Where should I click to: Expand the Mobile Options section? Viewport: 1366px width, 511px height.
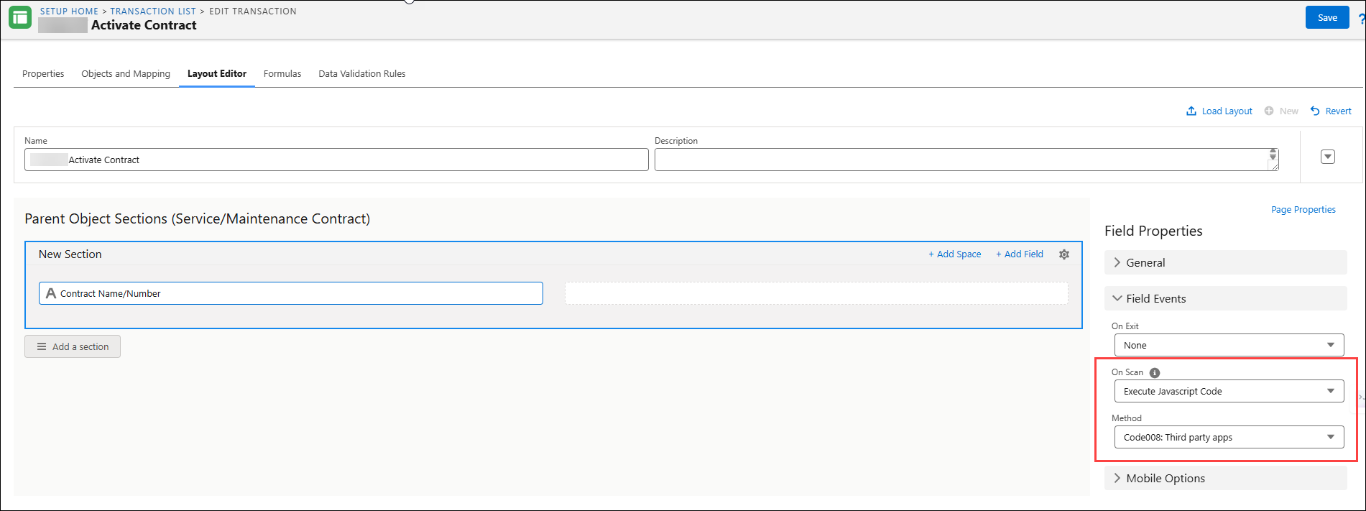1225,478
